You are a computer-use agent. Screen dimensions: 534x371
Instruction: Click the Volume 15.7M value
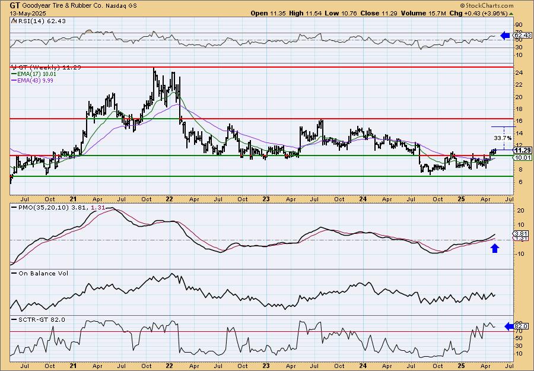point(423,13)
